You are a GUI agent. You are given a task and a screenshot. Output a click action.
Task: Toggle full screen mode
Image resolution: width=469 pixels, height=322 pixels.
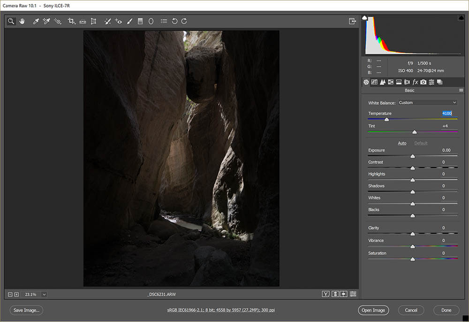tap(353, 21)
